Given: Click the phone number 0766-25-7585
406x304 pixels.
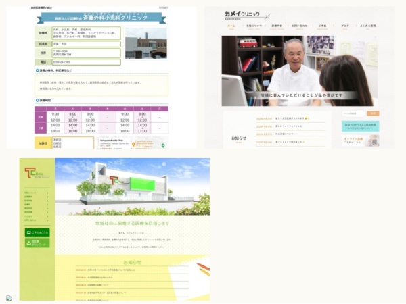Looking at the screenshot, I should coord(62,62).
